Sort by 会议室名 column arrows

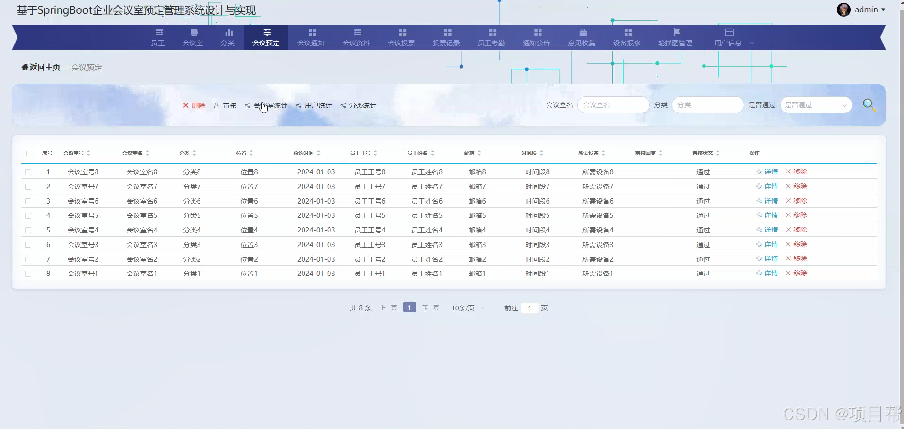148,153
